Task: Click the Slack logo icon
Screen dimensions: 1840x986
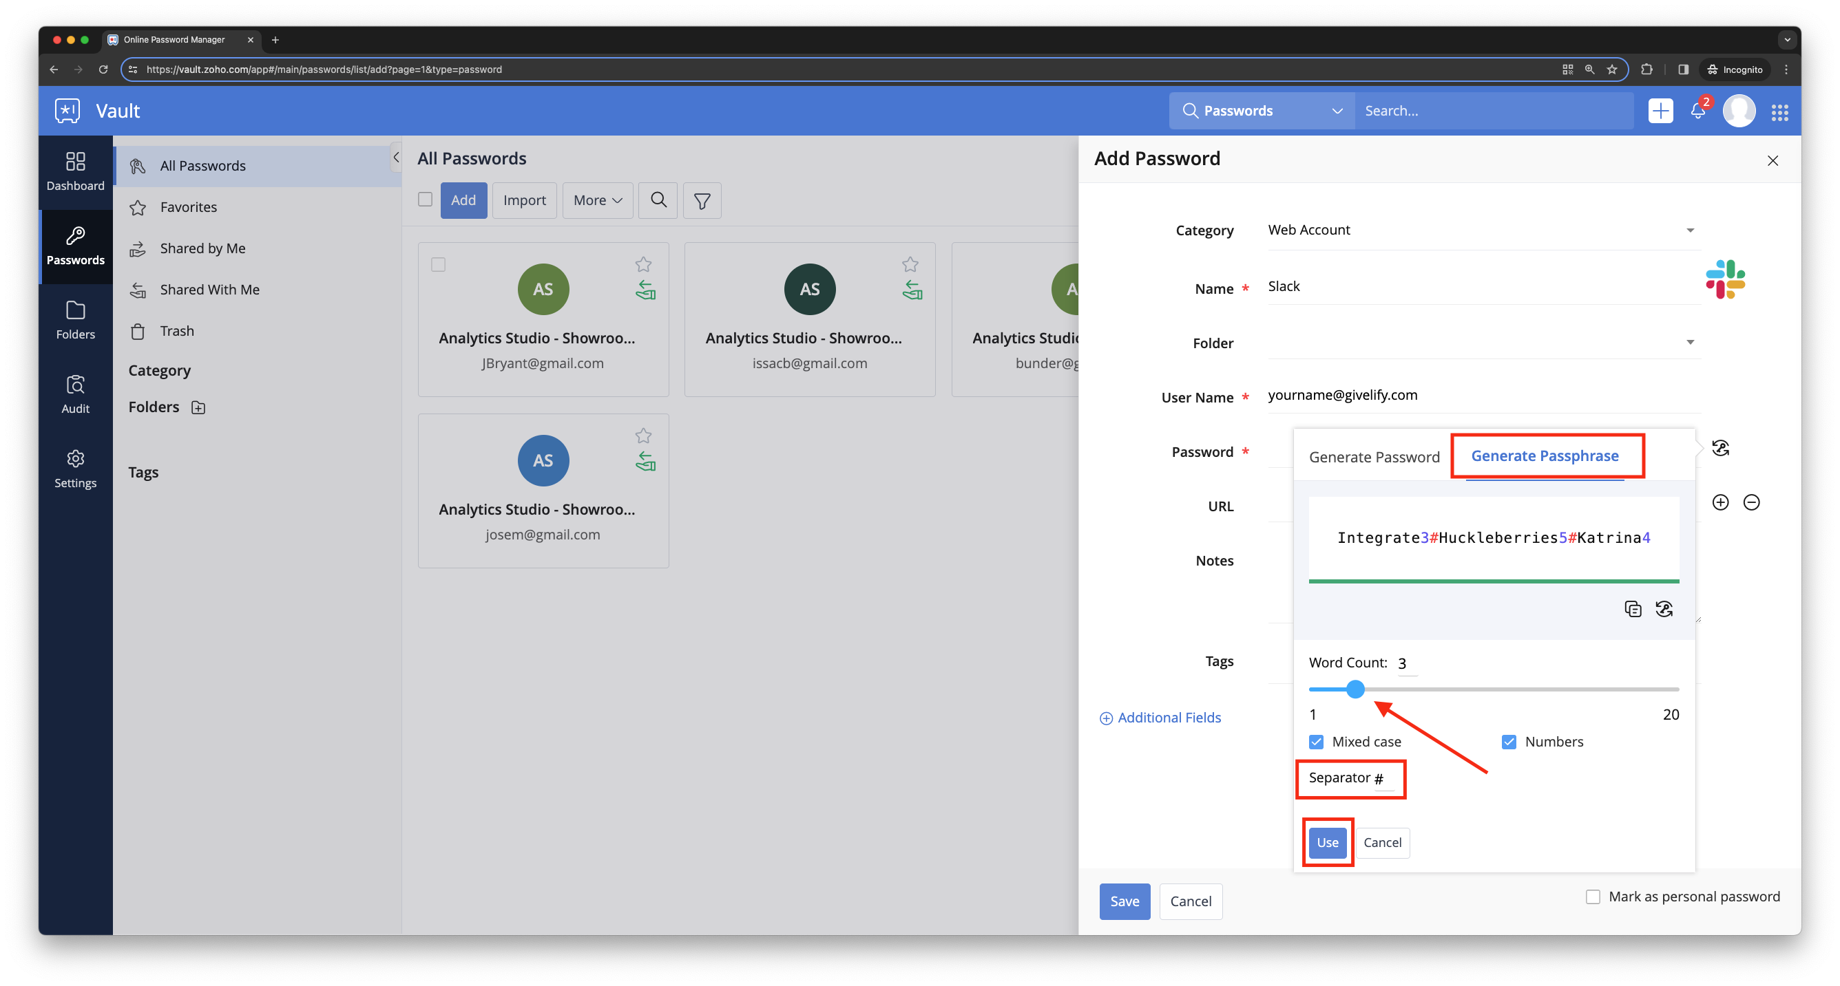Action: [1725, 279]
